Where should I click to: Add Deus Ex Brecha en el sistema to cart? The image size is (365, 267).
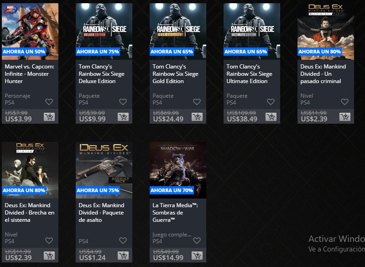pos(49,256)
